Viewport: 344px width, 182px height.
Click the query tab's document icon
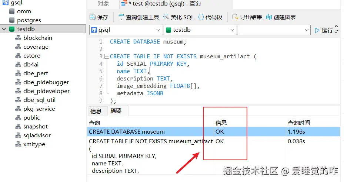(124, 3)
